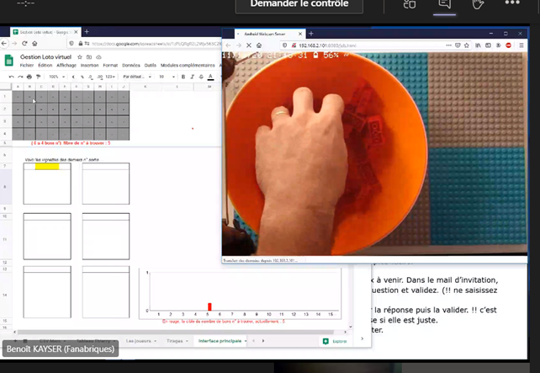Select the yellow highlighted cell

coord(47,167)
